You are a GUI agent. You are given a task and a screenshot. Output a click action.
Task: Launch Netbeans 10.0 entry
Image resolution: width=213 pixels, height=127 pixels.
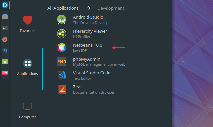pos(88,45)
